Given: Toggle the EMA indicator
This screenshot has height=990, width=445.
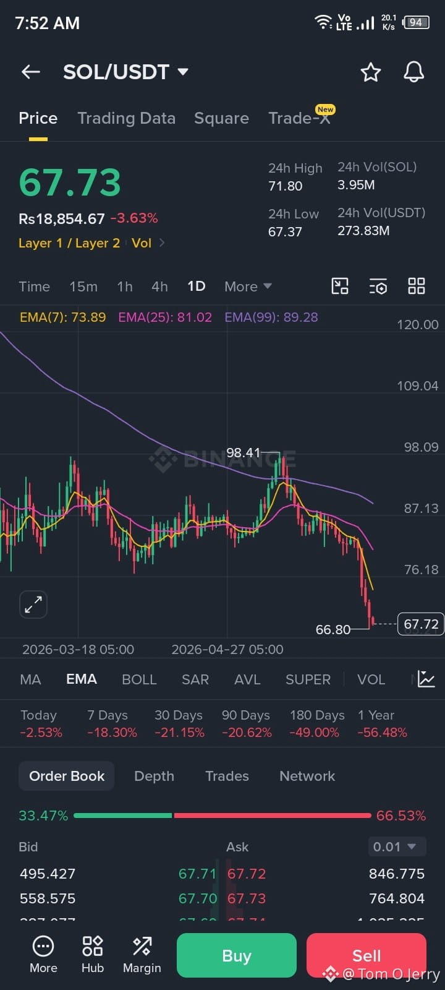Looking at the screenshot, I should [x=82, y=679].
